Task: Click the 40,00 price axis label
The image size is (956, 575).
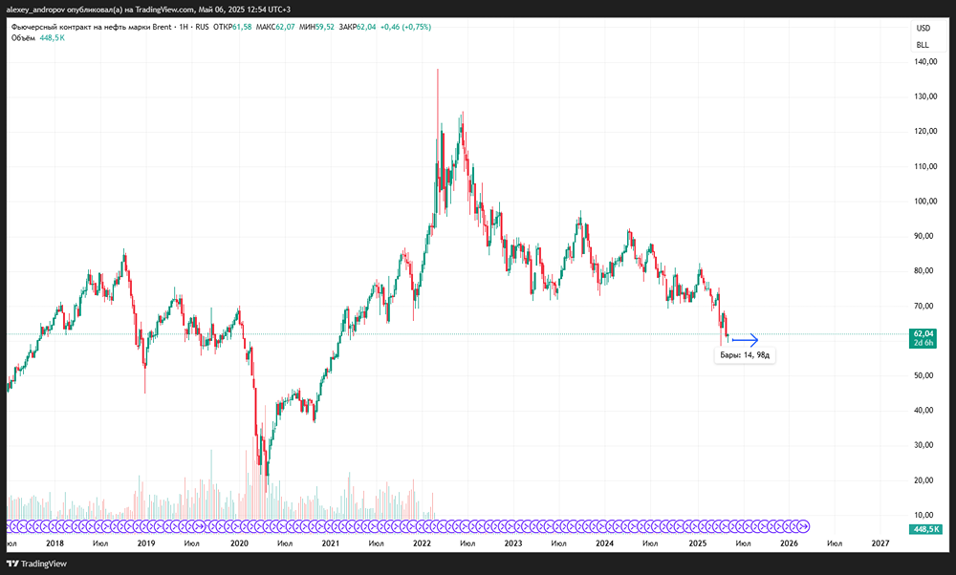Action: pos(924,410)
